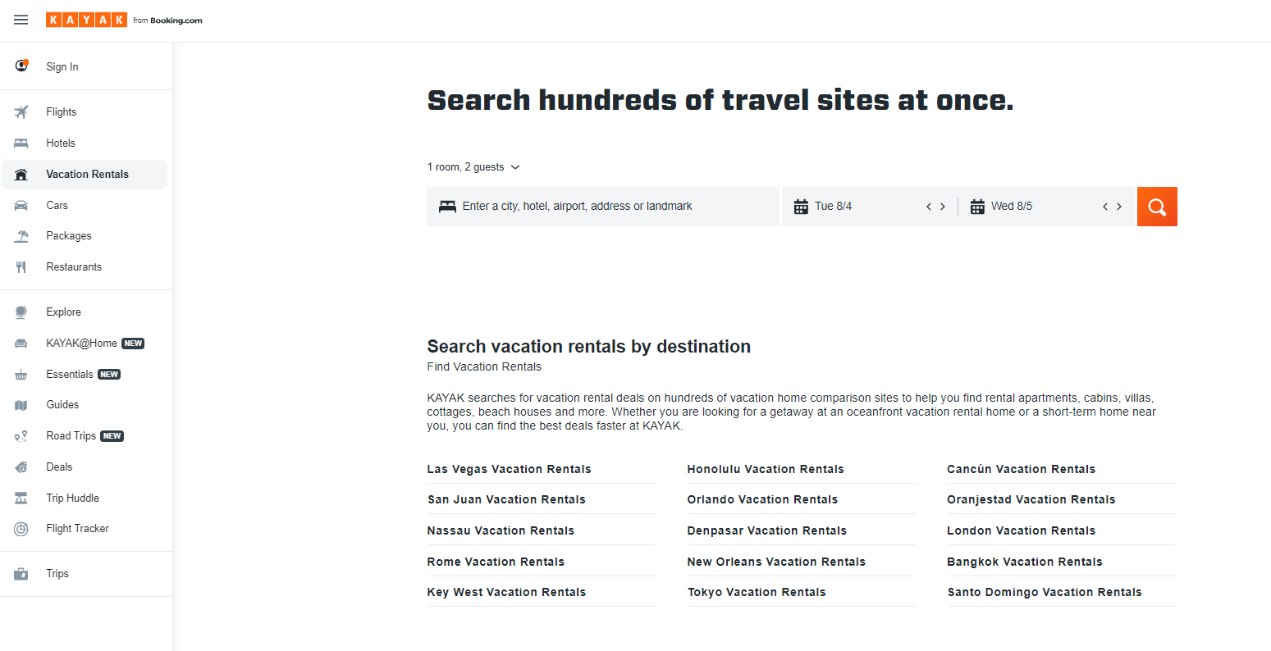Open Guides from the sidebar
Screen dimensions: 1271x651
tap(62, 404)
